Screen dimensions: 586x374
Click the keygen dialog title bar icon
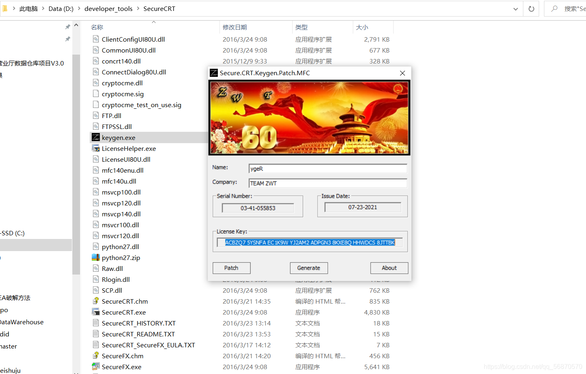[x=214, y=73]
